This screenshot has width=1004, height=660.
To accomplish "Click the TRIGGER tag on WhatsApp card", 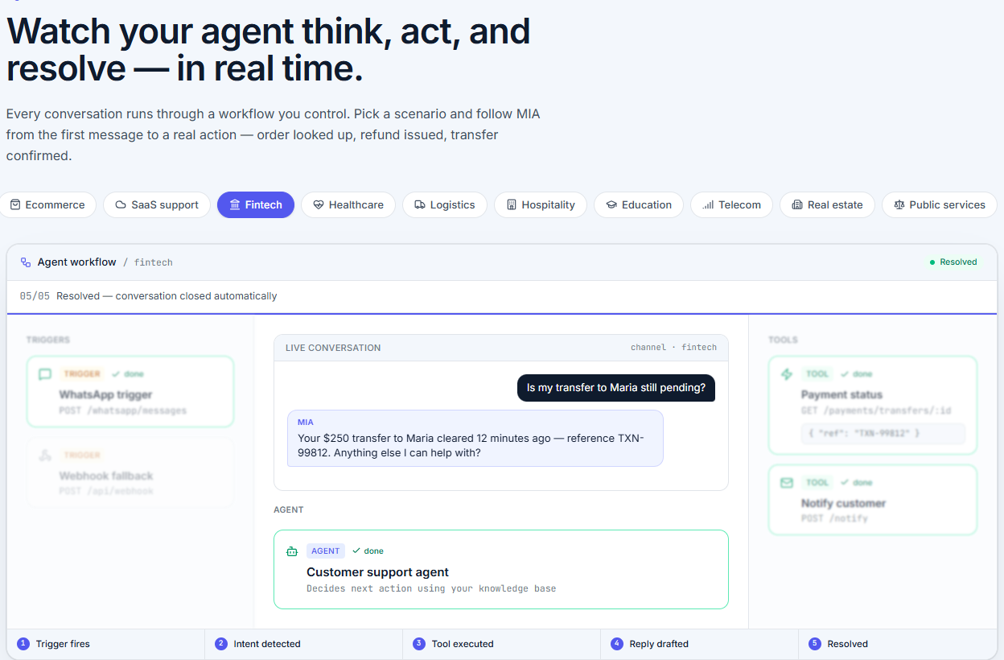I will coord(82,374).
